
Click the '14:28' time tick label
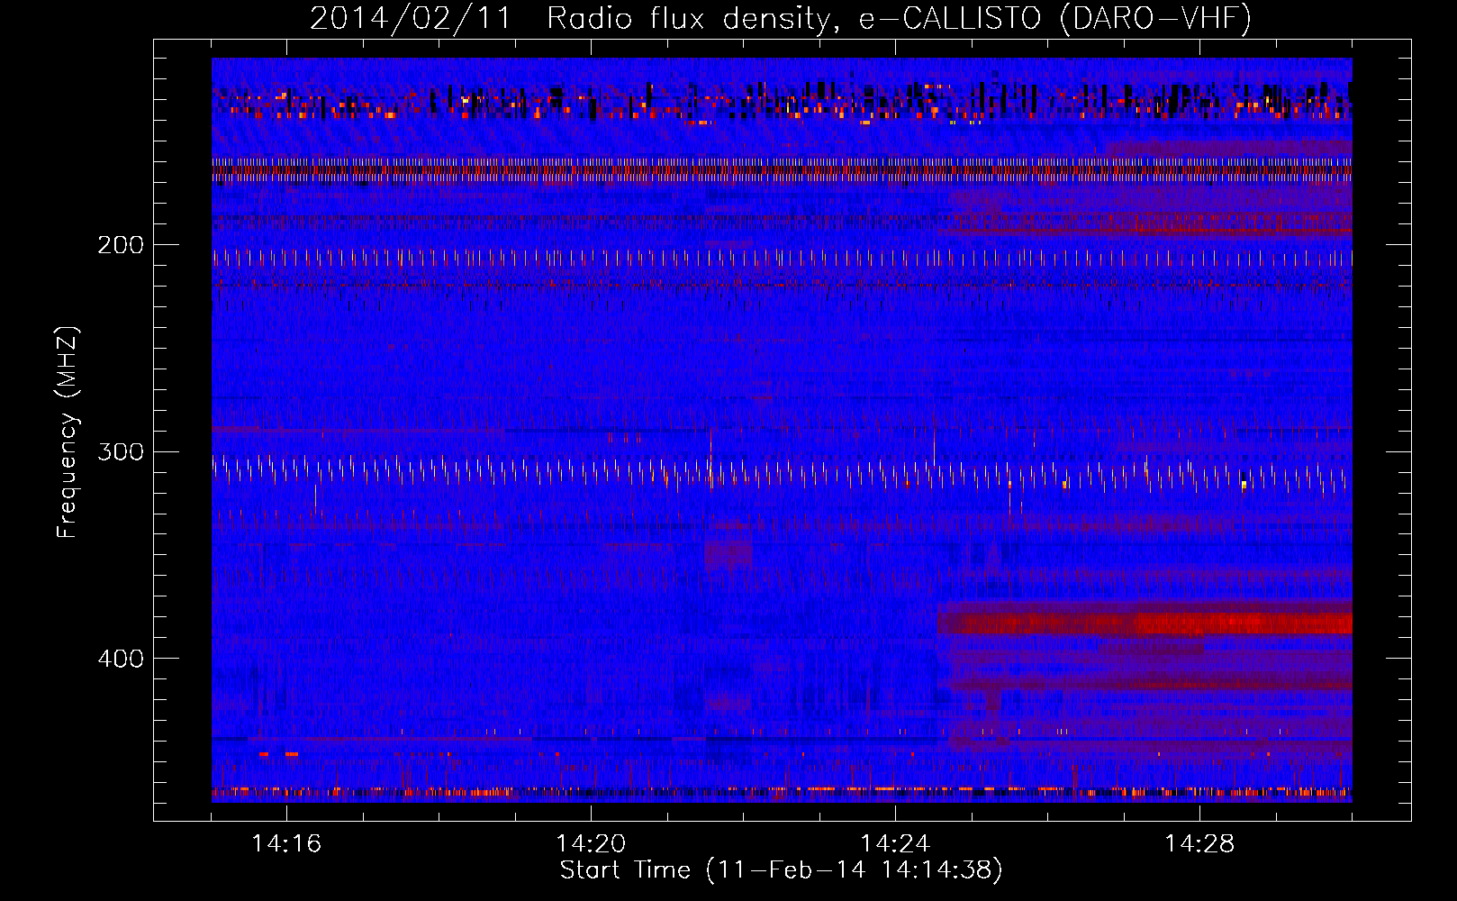pyautogui.click(x=1199, y=844)
